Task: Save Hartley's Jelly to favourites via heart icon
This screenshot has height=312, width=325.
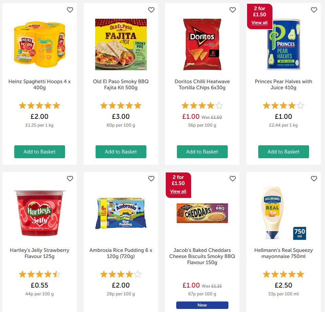Action: (x=70, y=178)
